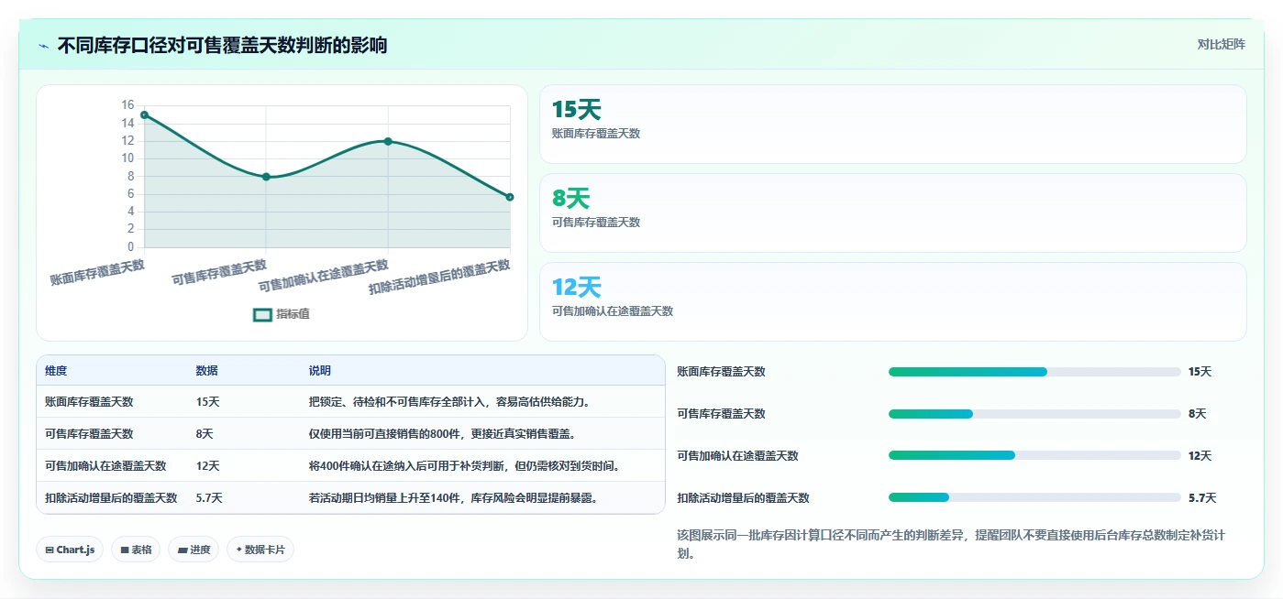This screenshot has width=1283, height=599.
Task: Click table cell 账面库存覆盖天数
Action: [x=89, y=402]
